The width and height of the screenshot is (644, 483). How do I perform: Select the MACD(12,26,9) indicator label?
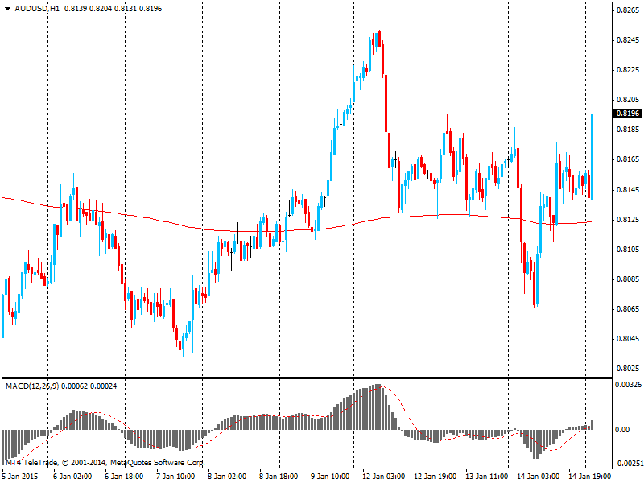(38, 386)
